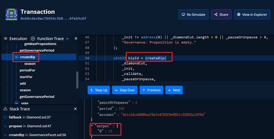Screen dimensions: 274x139
Task: Select periodFor in the function trace
Action: point(27,70)
